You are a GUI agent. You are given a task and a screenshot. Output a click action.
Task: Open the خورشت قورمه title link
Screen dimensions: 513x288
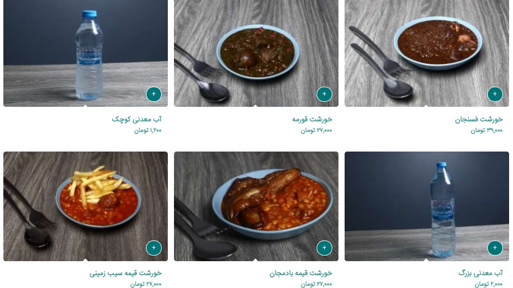(x=312, y=119)
